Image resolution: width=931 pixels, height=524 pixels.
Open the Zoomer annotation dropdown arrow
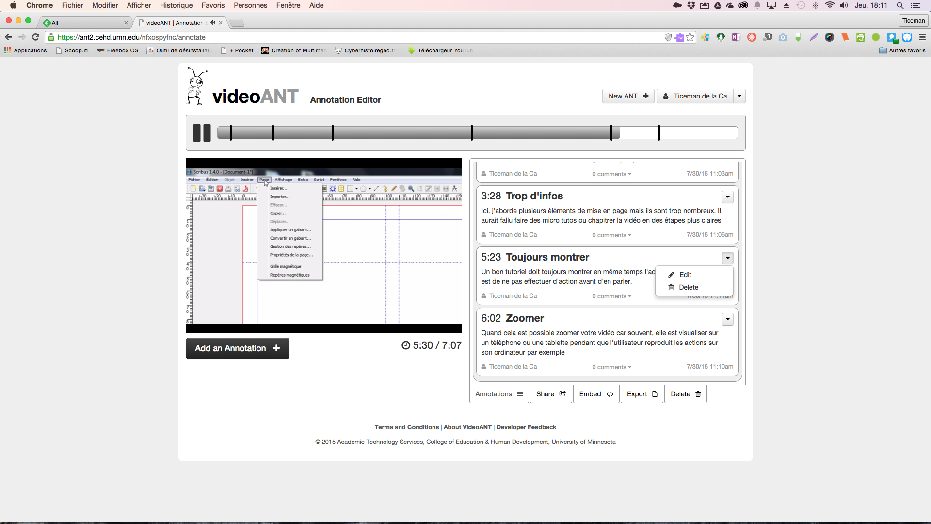pyautogui.click(x=727, y=319)
